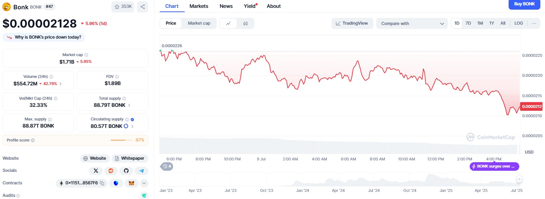Click the 'BONK surges over' event marker
The width and height of the screenshot is (545, 199).
[x=494, y=166]
